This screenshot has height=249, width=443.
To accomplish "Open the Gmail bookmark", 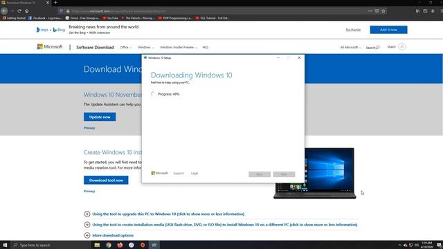I will coord(82,18).
